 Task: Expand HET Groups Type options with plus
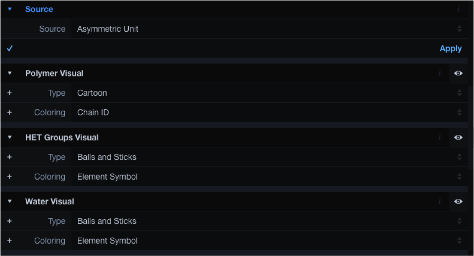click(10, 157)
